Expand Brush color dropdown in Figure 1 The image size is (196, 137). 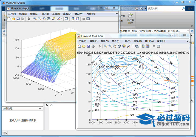pyautogui.click(x=62, y=19)
